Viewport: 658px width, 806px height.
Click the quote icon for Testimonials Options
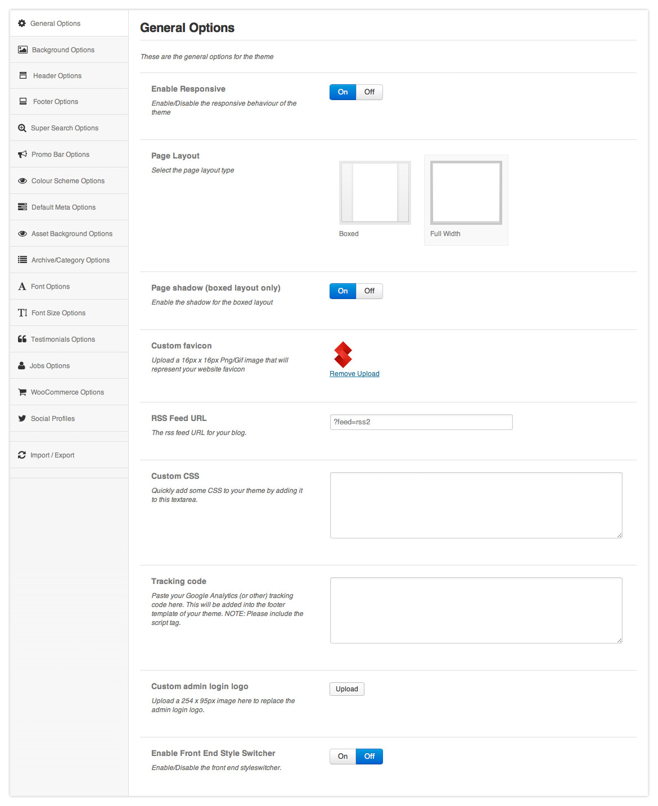[22, 339]
